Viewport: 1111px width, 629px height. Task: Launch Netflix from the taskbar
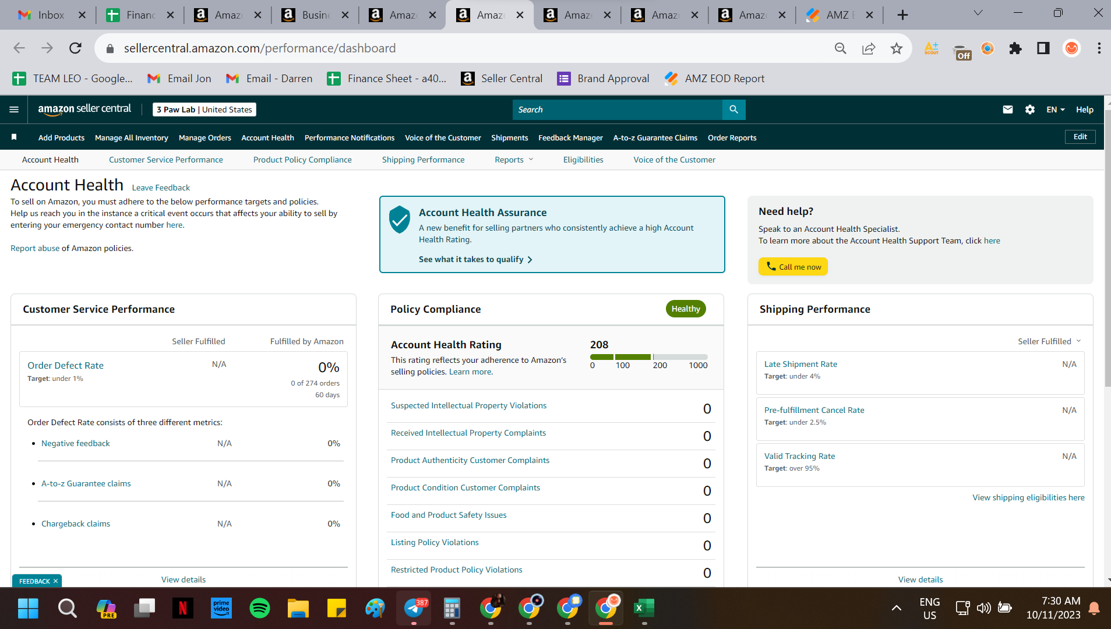[x=183, y=608]
